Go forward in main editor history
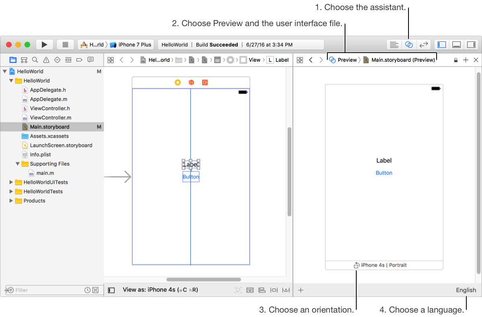Screen dimensions: 482x317 (x=132, y=60)
